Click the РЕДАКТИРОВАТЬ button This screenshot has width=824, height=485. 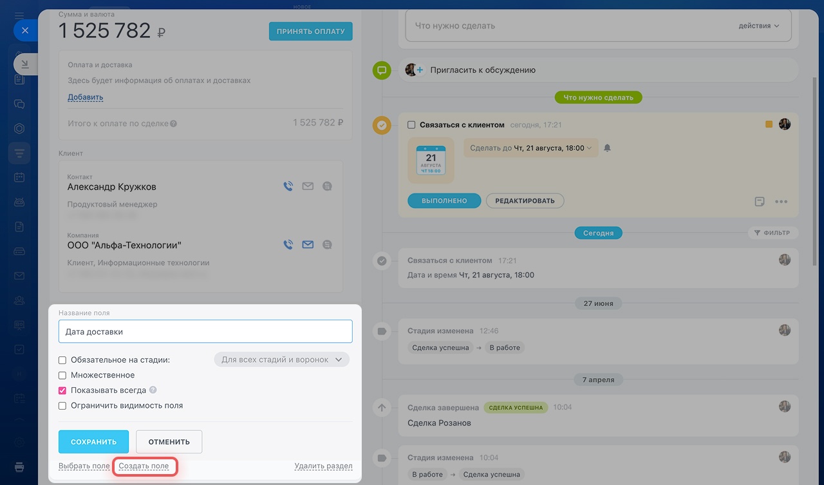[525, 201]
